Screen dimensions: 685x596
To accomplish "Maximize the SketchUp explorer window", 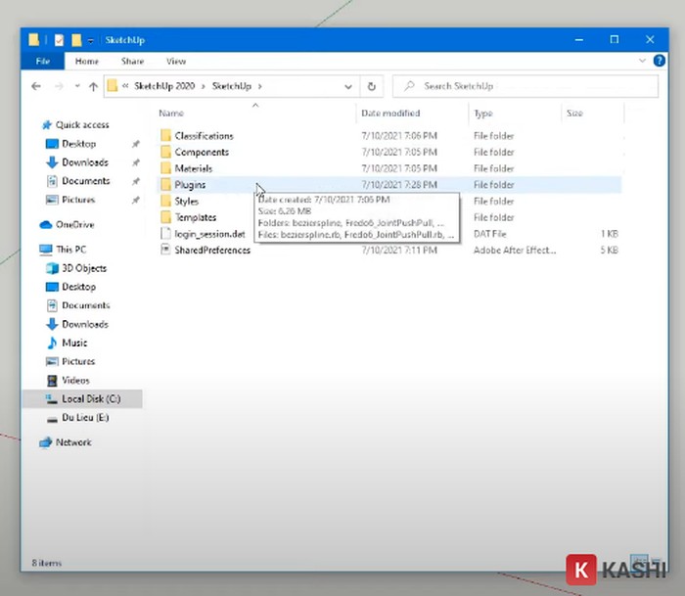I will [x=615, y=40].
